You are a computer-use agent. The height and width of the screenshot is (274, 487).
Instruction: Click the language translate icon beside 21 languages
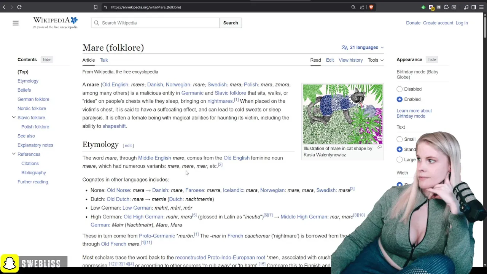(x=345, y=48)
